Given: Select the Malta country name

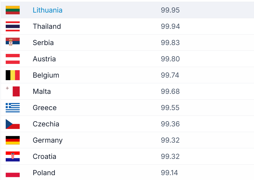Looking at the screenshot, I should (42, 91).
